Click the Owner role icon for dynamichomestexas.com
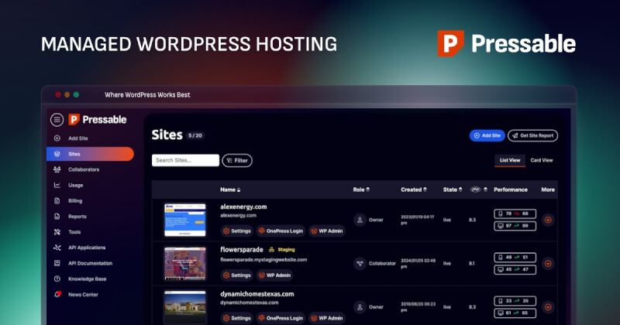 click(x=360, y=307)
